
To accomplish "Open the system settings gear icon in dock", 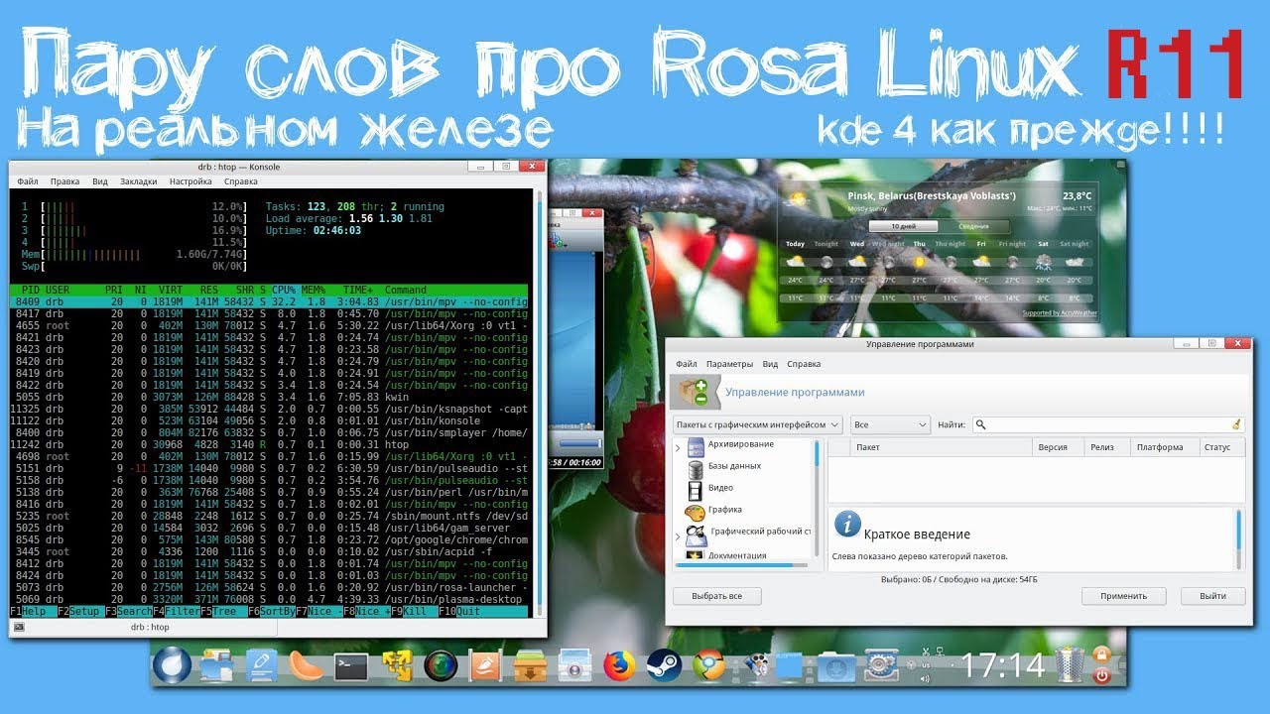I will tap(879, 666).
